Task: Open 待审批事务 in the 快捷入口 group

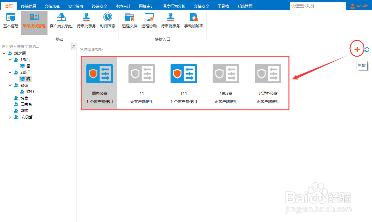Action: pyautogui.click(x=170, y=21)
